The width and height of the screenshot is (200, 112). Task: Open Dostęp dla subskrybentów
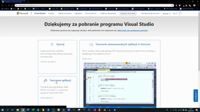click(108, 13)
